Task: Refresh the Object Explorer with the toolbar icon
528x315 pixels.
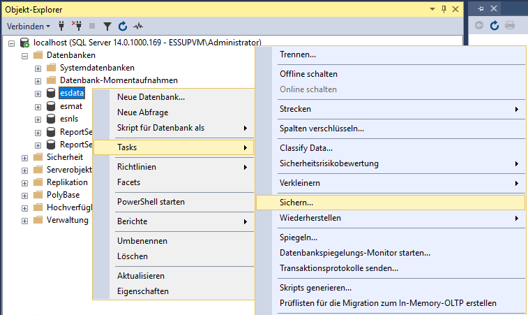Action: [123, 26]
